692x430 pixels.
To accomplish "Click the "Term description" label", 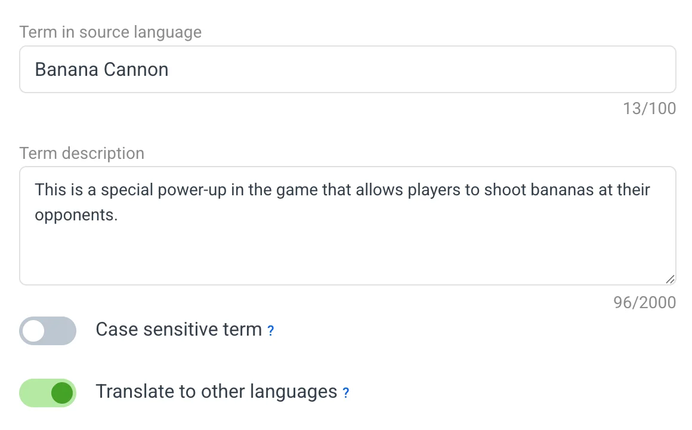I will [82, 153].
